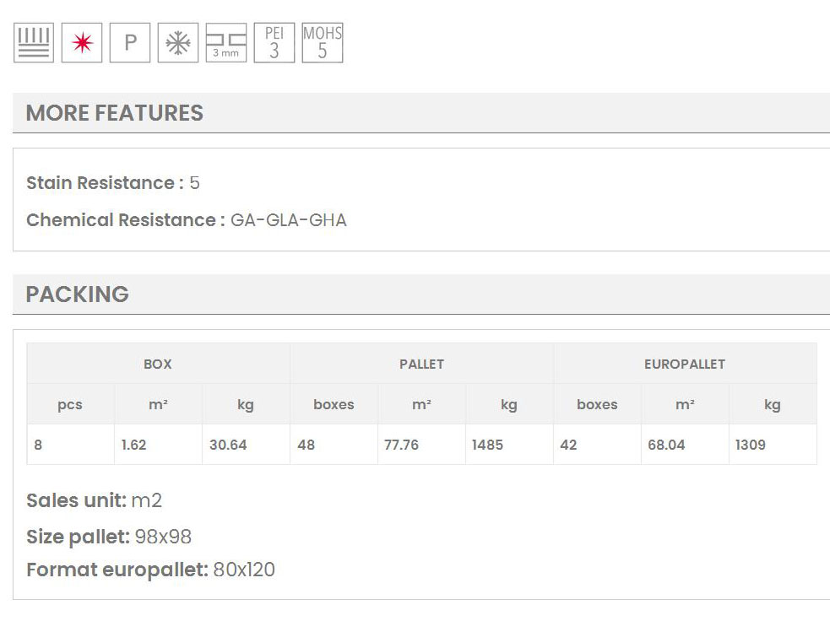Click the red star icon
This screenshot has width=830, height=621.
(x=82, y=43)
